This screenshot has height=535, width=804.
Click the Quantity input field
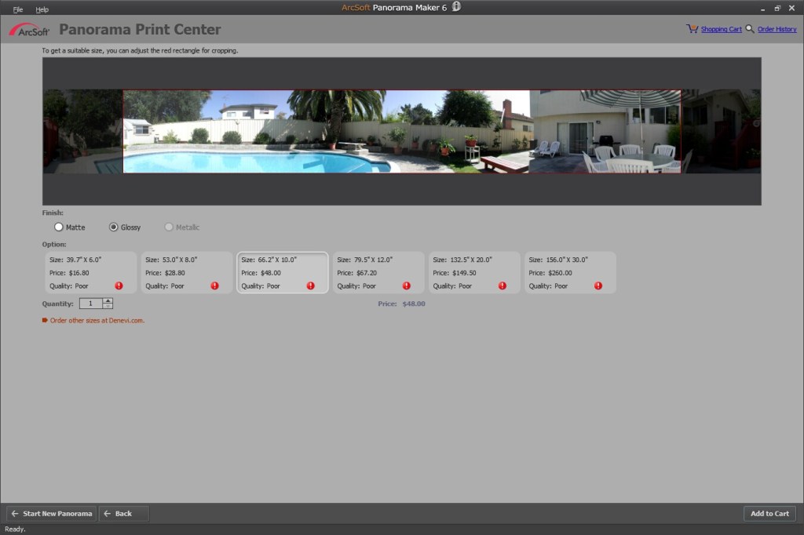(92, 303)
